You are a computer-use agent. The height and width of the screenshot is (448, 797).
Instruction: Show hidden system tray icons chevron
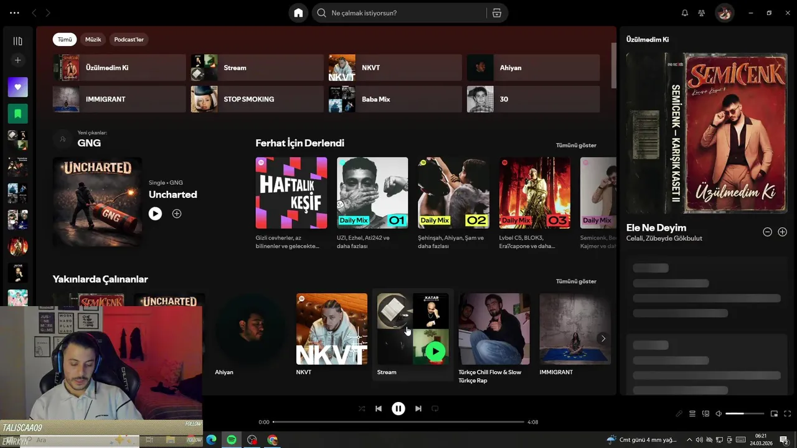tap(690, 440)
